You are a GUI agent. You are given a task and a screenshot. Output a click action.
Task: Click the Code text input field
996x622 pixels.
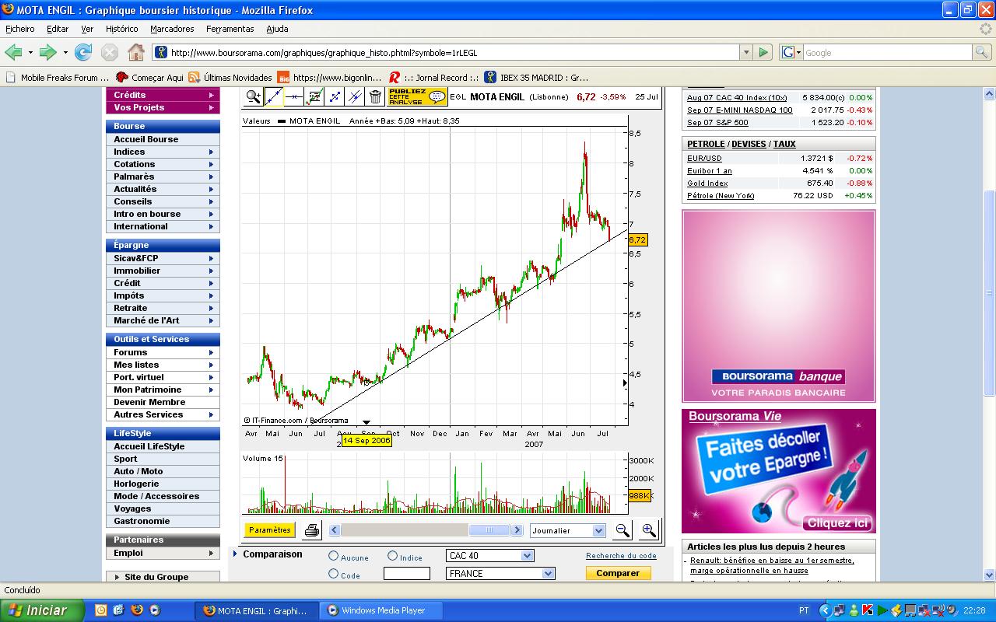click(x=406, y=574)
